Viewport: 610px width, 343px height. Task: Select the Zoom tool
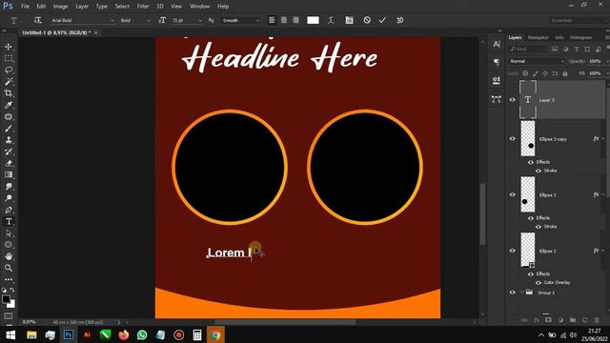point(9,268)
